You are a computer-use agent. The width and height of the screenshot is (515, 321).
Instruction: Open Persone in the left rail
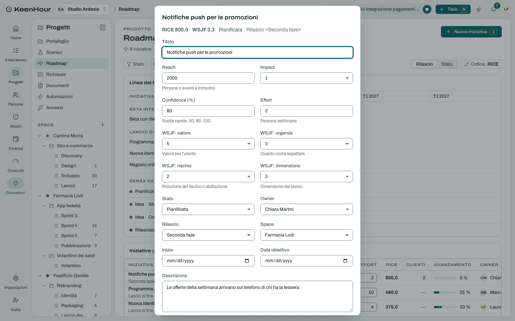pos(16,98)
